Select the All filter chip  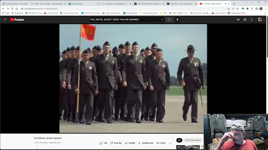tap(179, 140)
